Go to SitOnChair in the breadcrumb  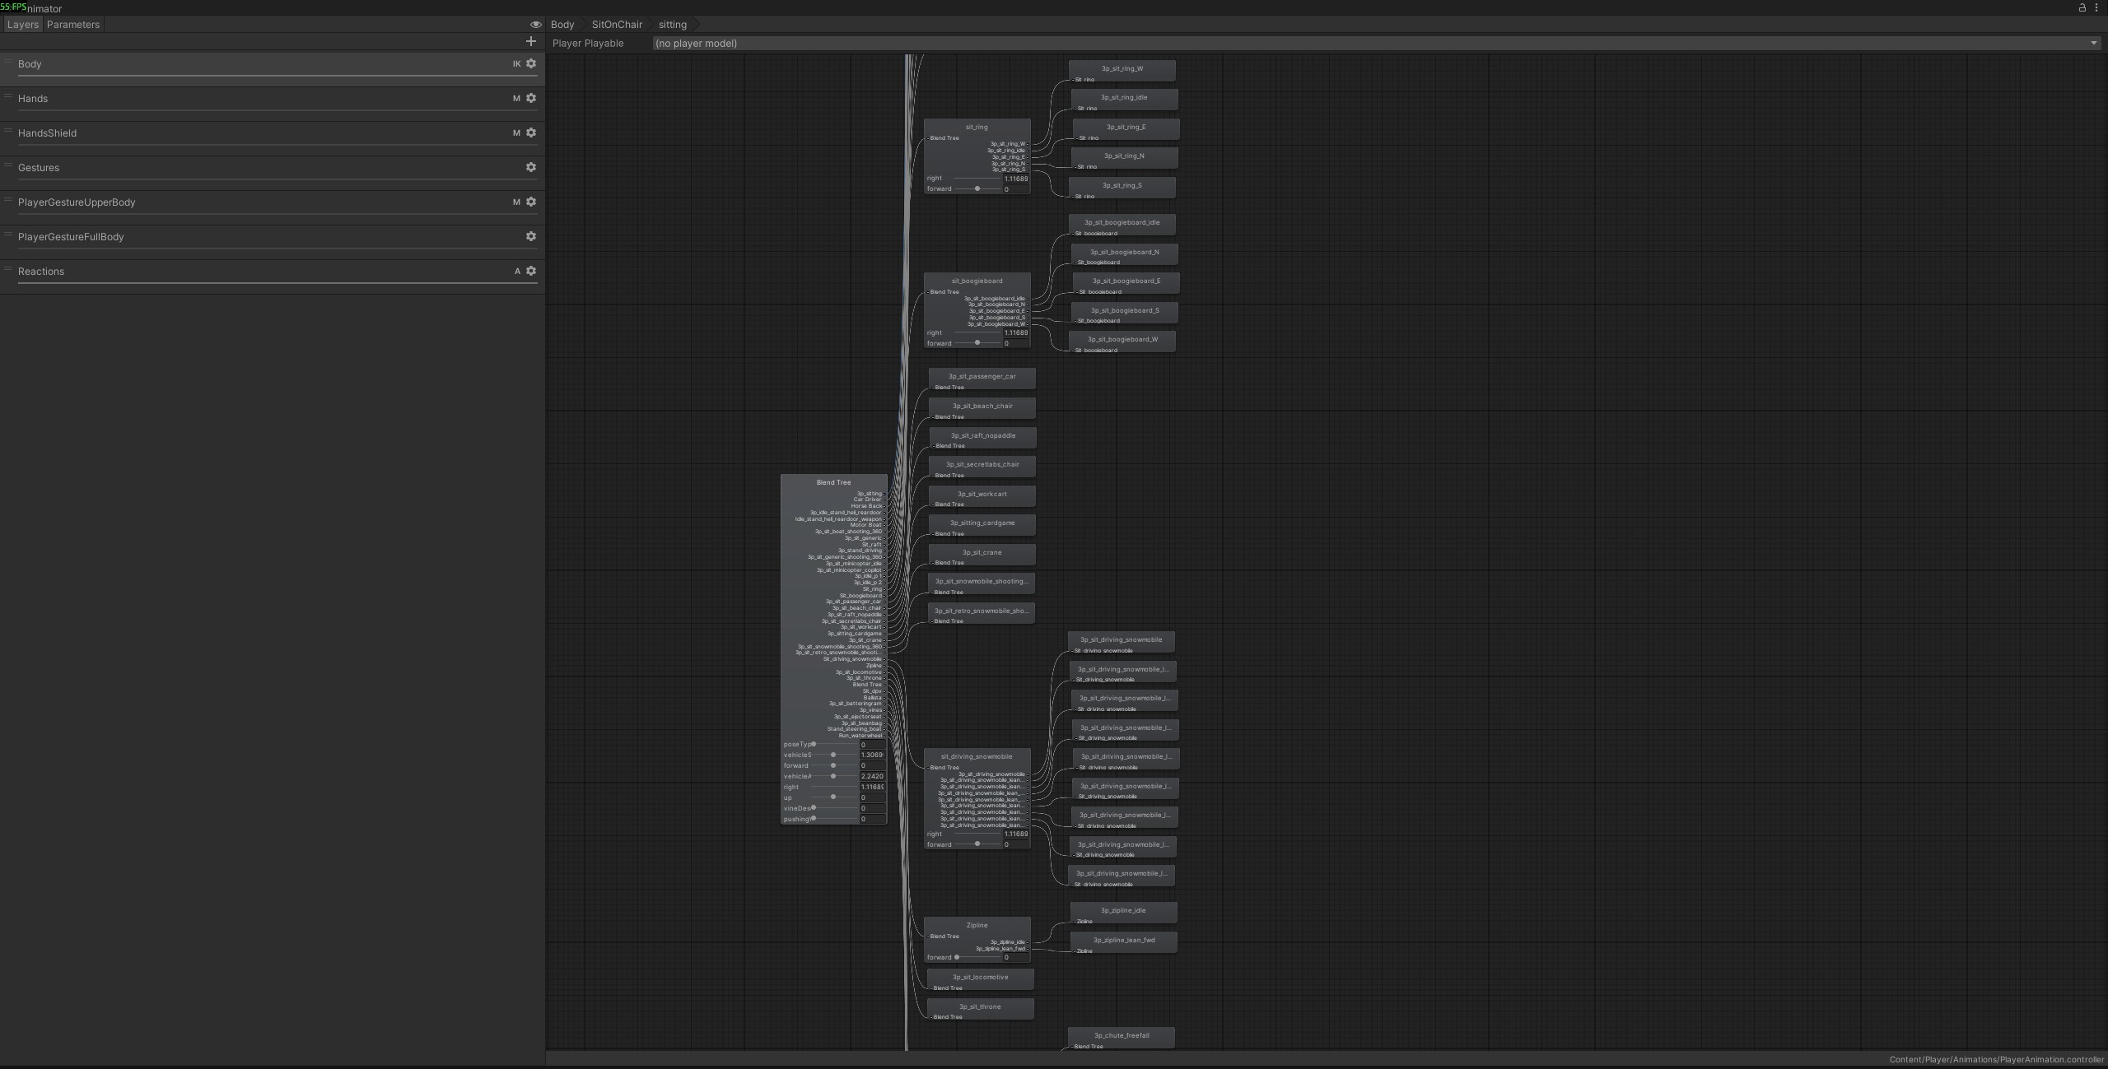pos(617,25)
